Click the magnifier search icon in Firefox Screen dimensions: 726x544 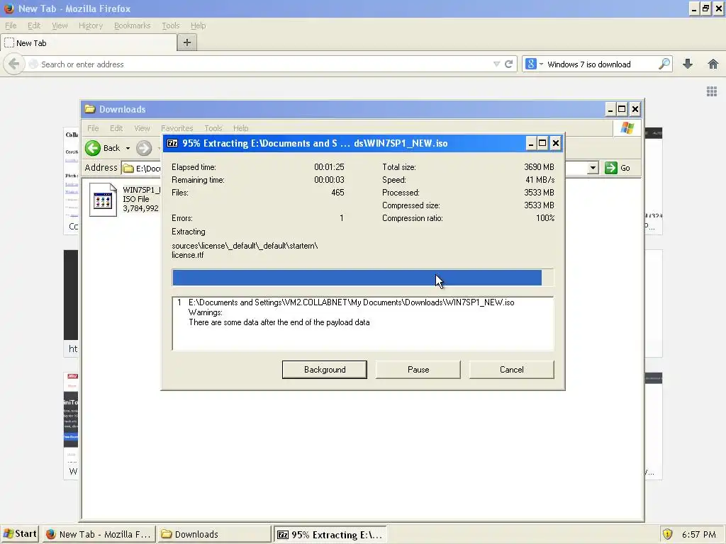[664, 64]
